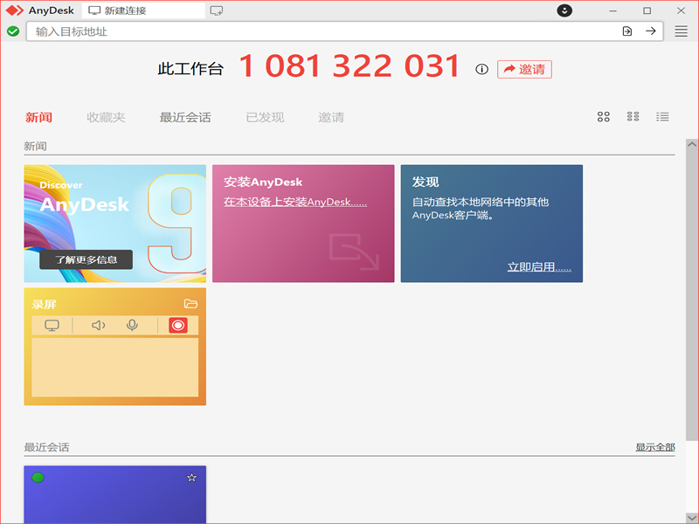Click 显示全部 link
This screenshot has width=699, height=524.
tap(654, 447)
